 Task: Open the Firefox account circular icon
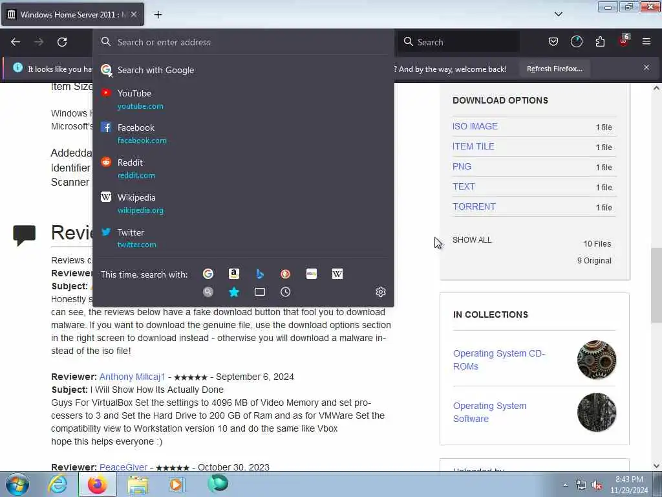pos(576,41)
